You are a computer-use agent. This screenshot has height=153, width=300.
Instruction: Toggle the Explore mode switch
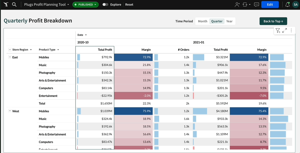[106, 5]
